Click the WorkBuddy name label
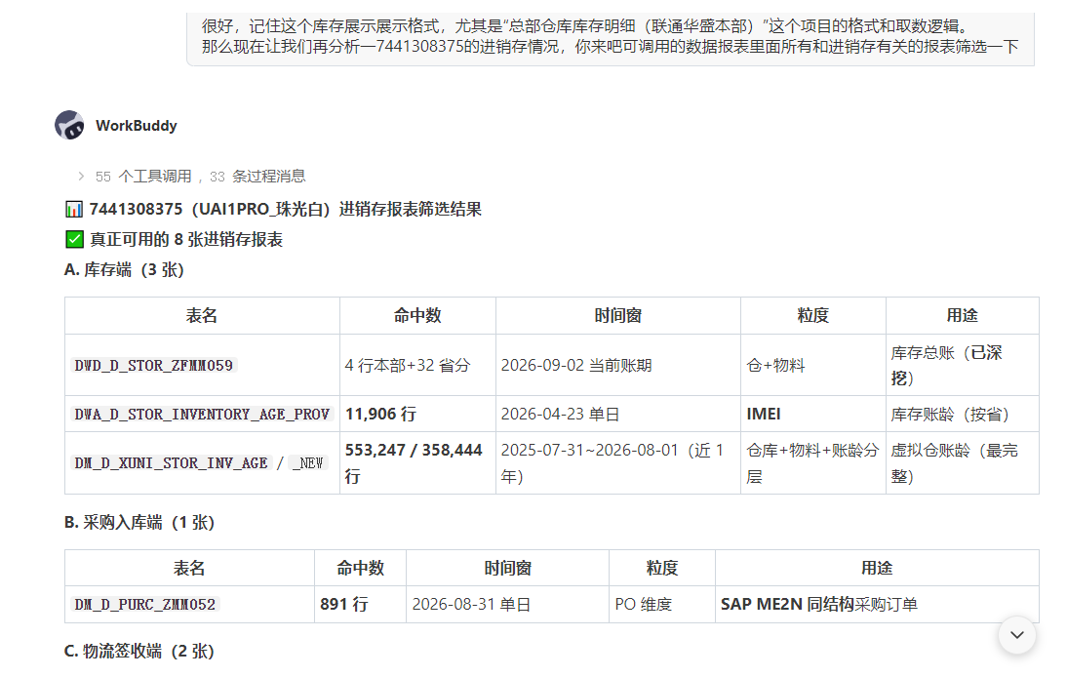The height and width of the screenshot is (677, 1067). (x=137, y=126)
